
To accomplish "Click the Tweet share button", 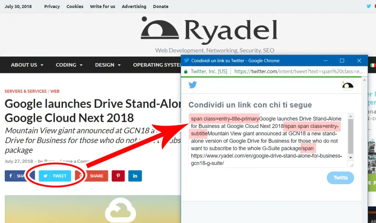I will (x=55, y=176).
